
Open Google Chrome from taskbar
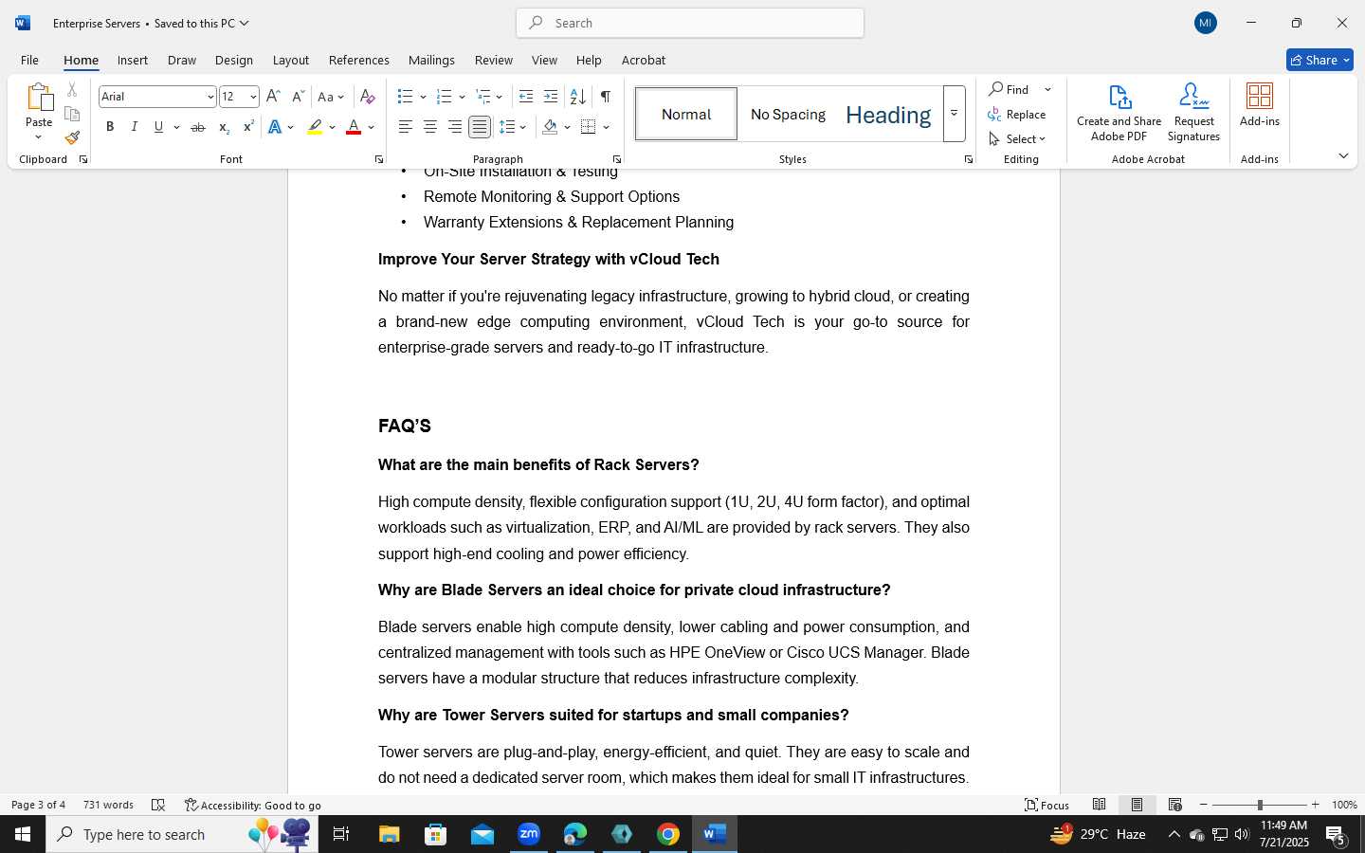point(668,834)
